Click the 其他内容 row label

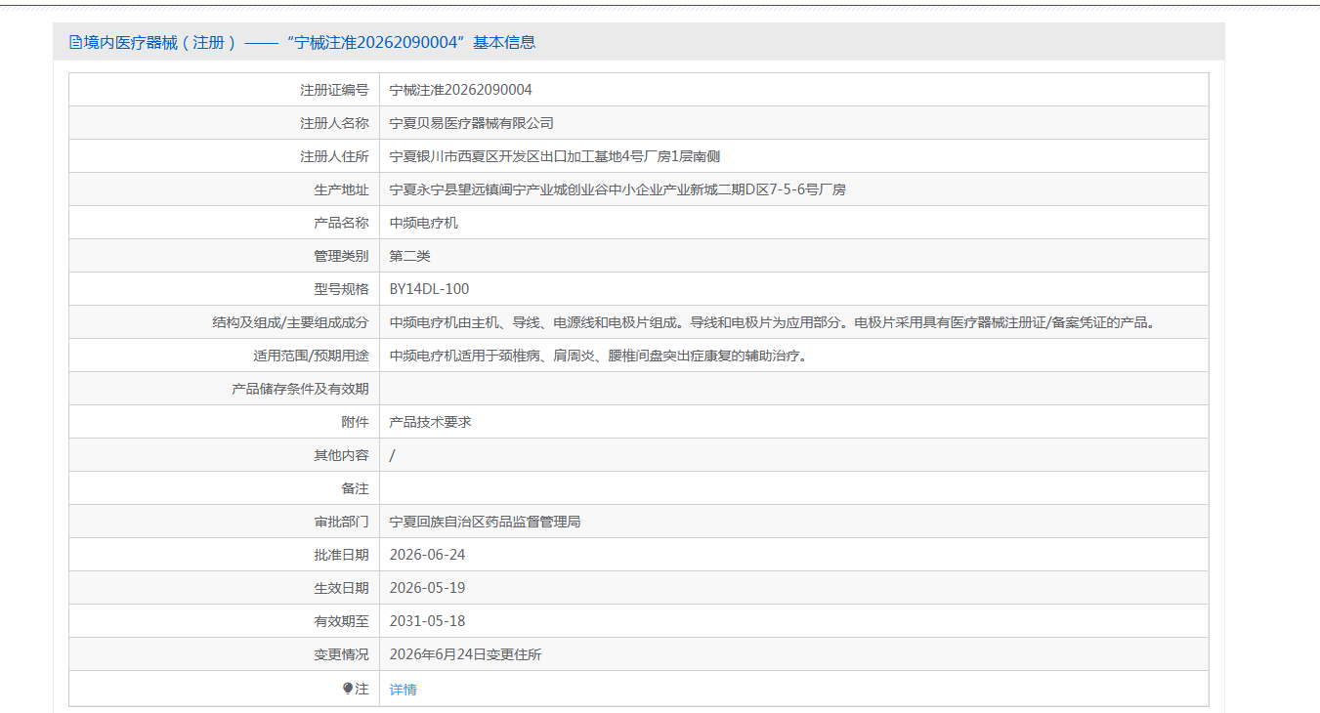pos(341,455)
